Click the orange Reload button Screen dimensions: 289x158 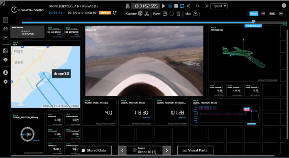(105, 13)
